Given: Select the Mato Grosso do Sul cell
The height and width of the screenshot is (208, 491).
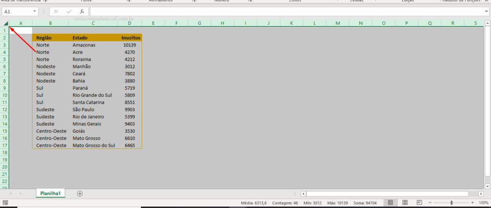Looking at the screenshot, I should (x=93, y=145).
